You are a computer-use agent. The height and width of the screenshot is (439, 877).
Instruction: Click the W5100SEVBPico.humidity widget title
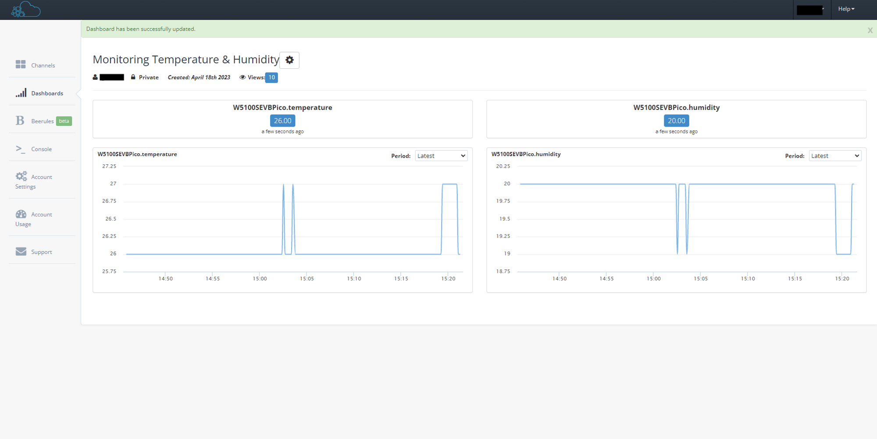[676, 107]
